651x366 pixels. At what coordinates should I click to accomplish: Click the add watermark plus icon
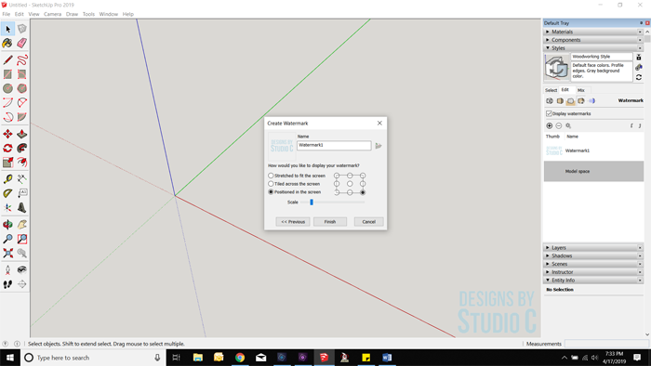[550, 125]
